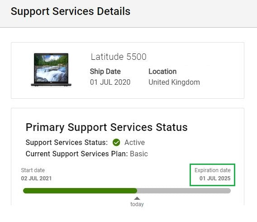Click the Primary Support Services Status heading
The image size is (257, 222).
106,127
